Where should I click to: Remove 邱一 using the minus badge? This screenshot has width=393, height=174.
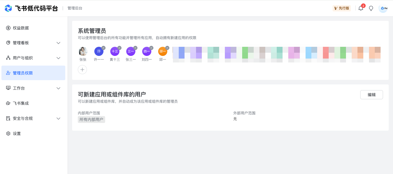[167, 48]
